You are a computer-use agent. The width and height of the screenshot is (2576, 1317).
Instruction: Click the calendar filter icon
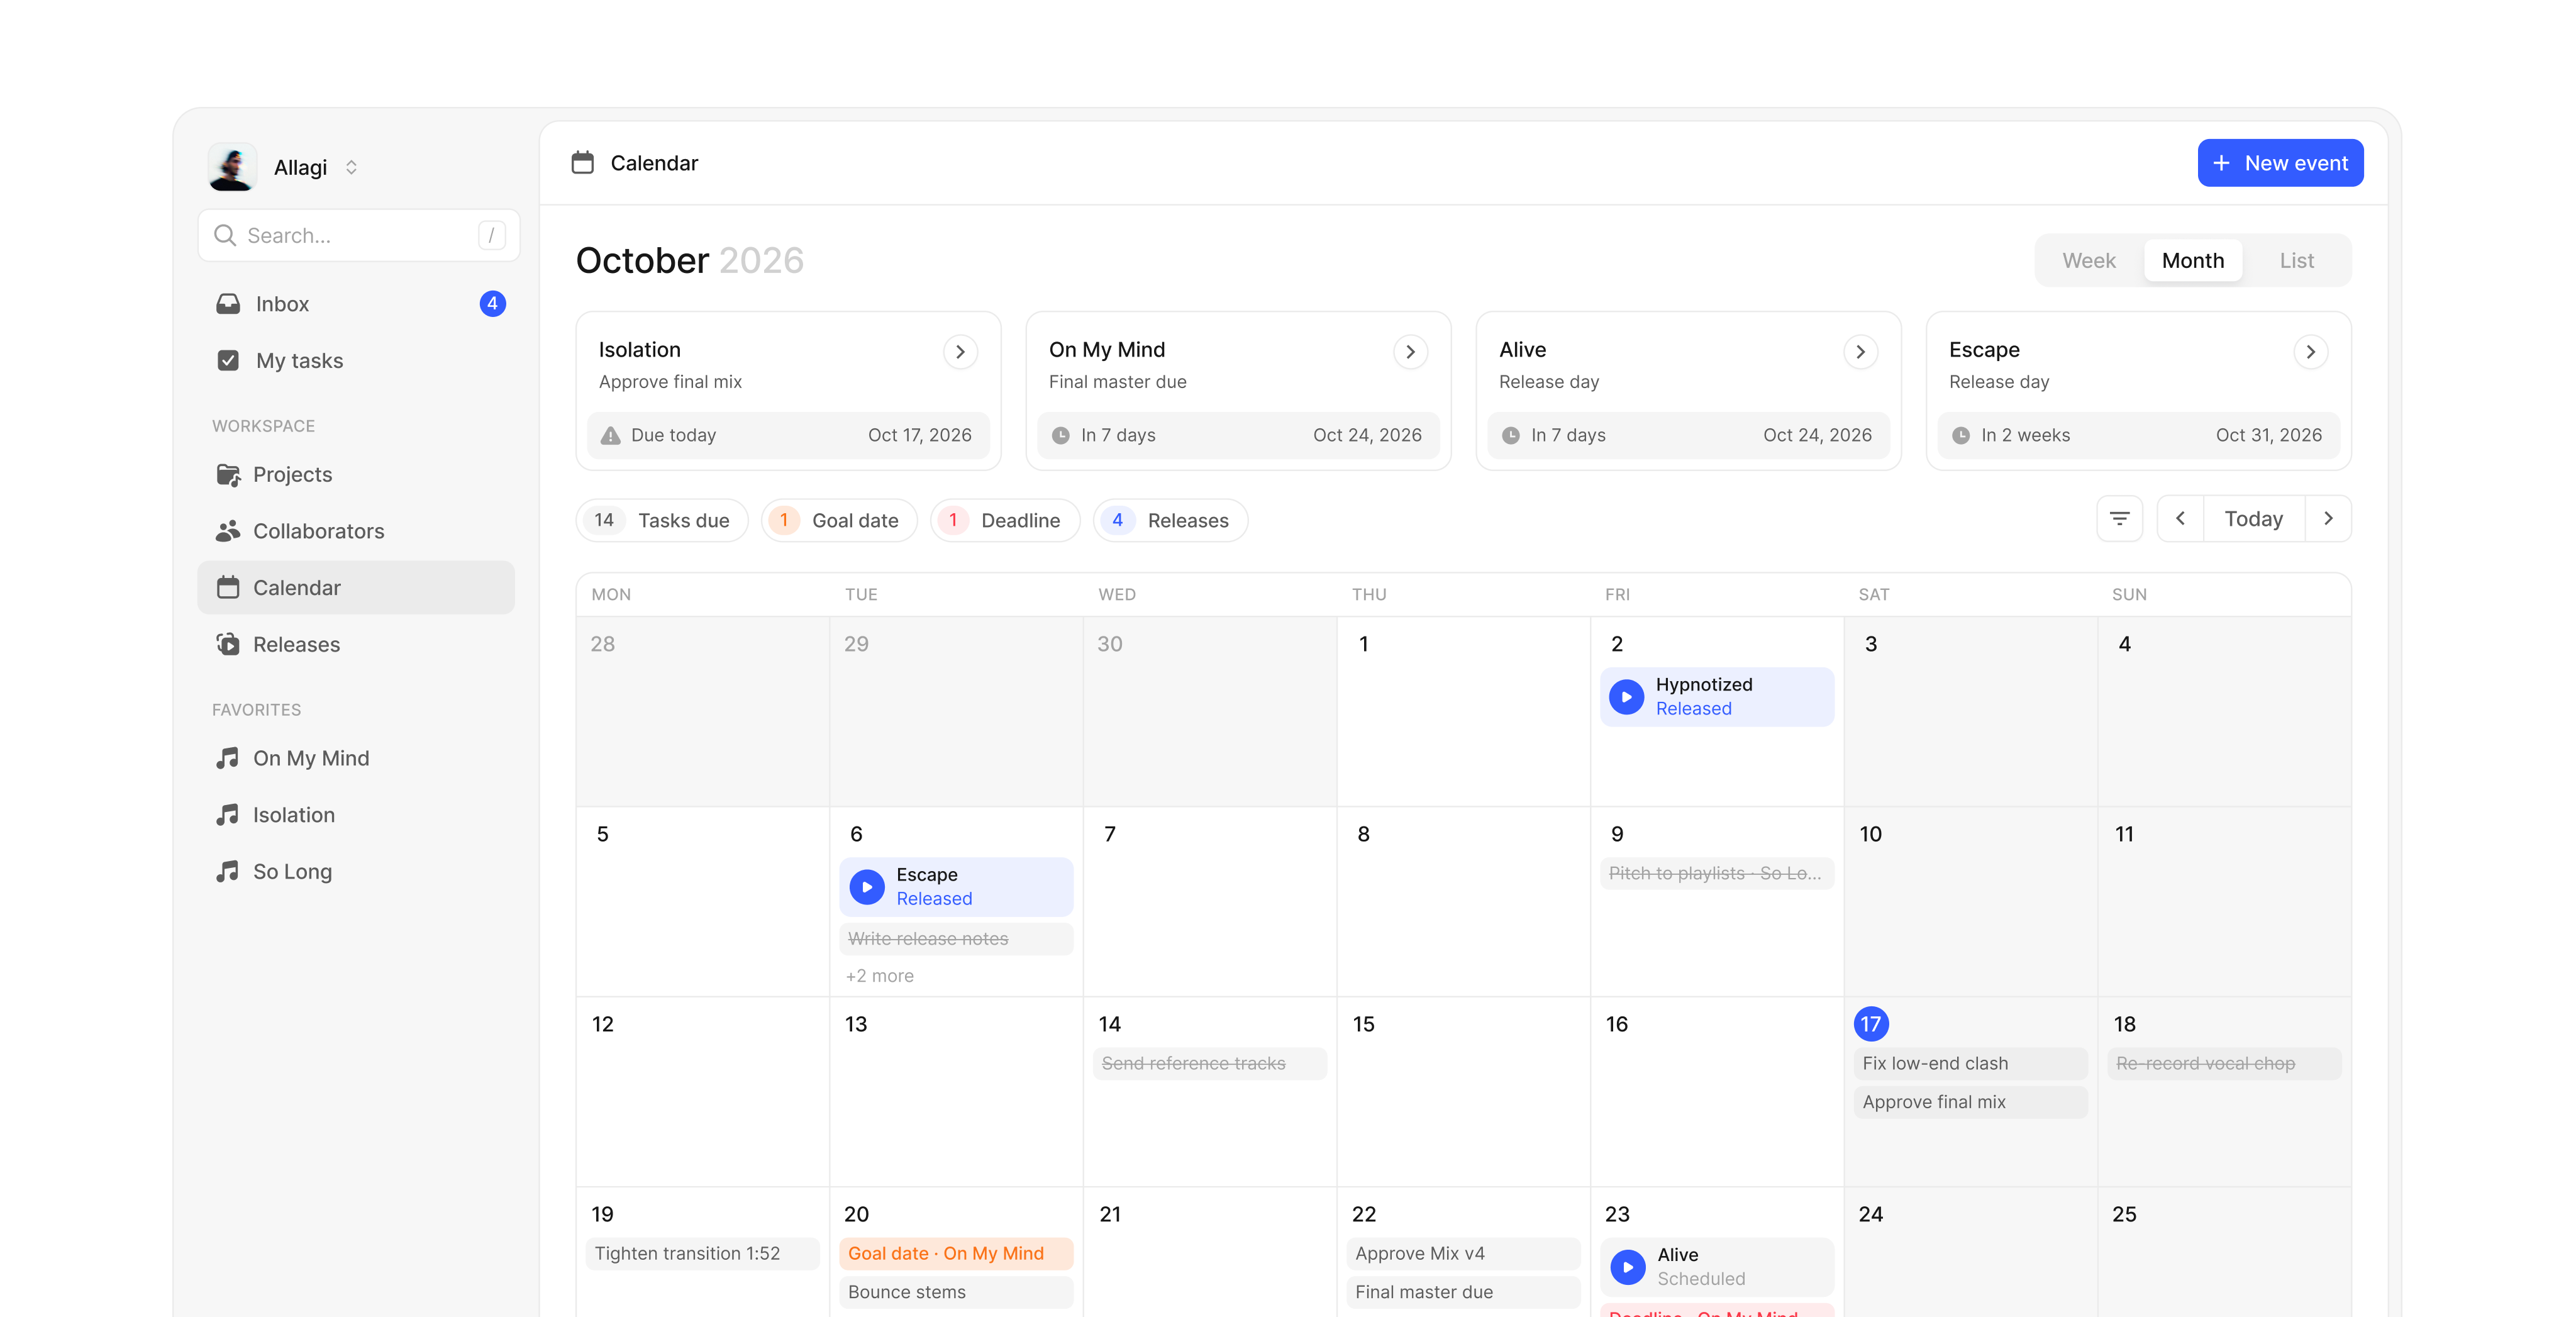(x=2119, y=518)
